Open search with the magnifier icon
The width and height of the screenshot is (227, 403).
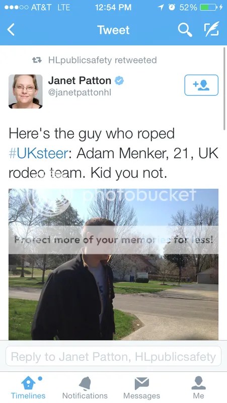[185, 30]
